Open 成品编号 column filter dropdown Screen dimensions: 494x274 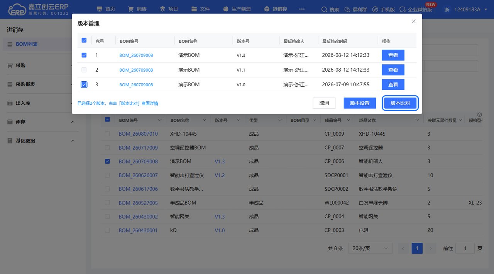pos(348,121)
